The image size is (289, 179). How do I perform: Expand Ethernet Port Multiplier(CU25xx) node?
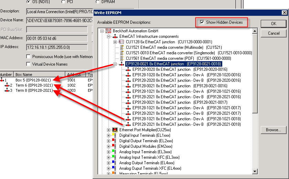tap(109, 130)
